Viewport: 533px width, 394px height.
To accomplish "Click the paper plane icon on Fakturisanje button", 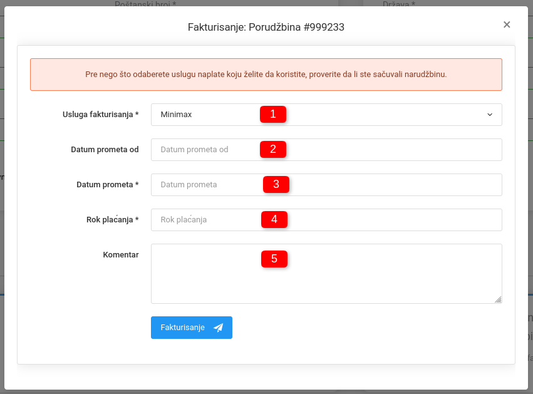I will 218,328.
